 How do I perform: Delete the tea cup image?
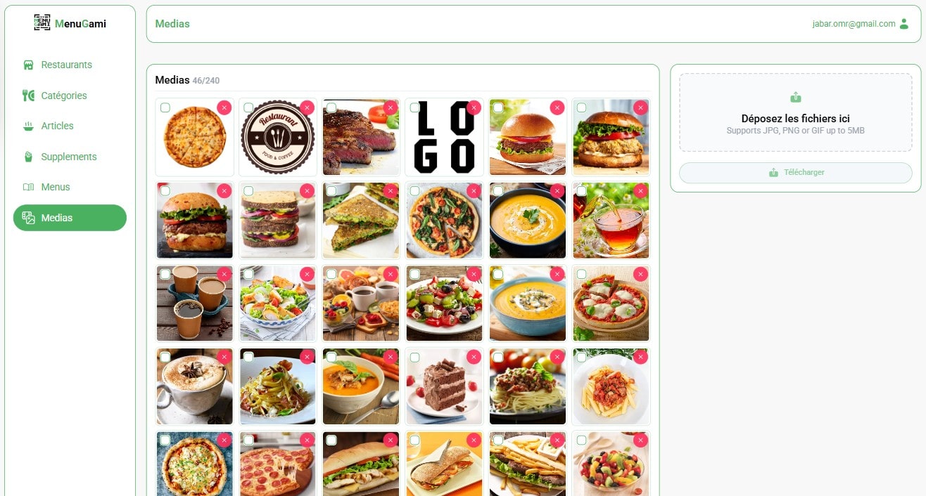click(640, 190)
